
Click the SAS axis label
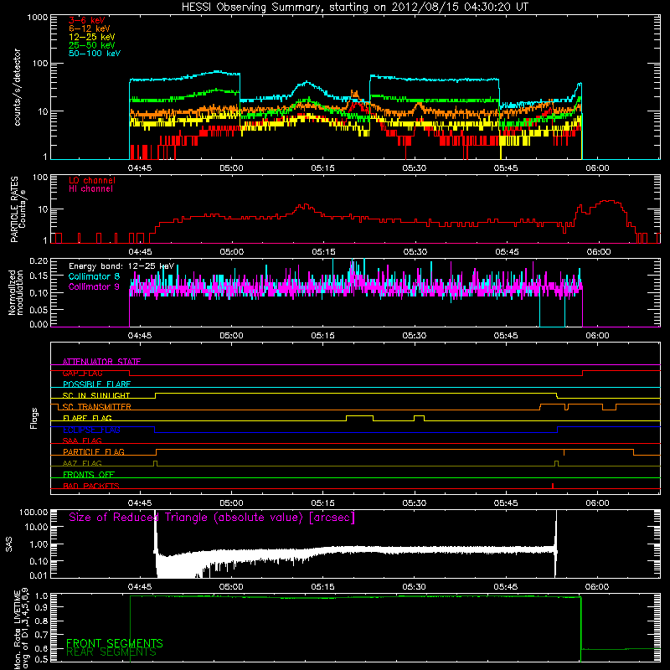coord(8,544)
